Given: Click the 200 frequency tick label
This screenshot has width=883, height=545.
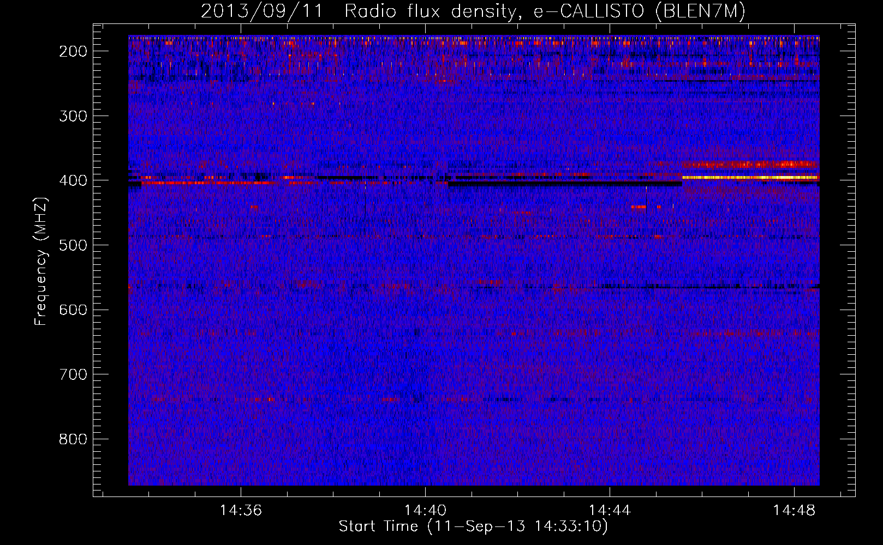Looking at the screenshot, I should [73, 51].
